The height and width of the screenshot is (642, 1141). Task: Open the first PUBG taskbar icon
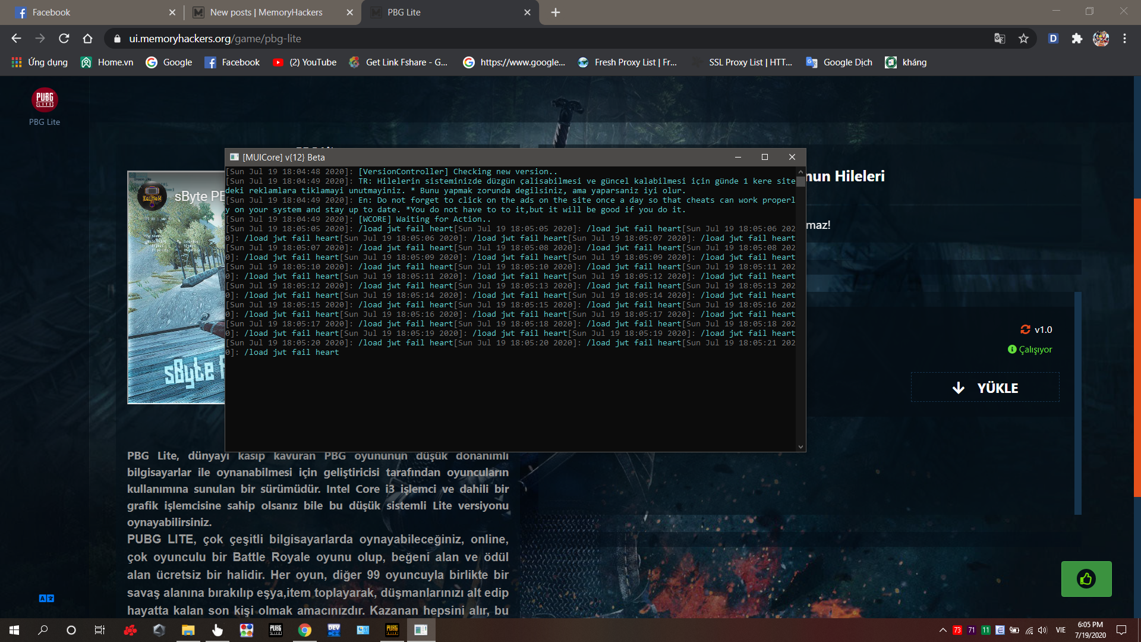click(276, 630)
